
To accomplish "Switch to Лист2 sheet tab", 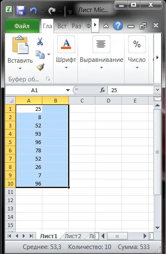I will pyautogui.click(x=73, y=236).
